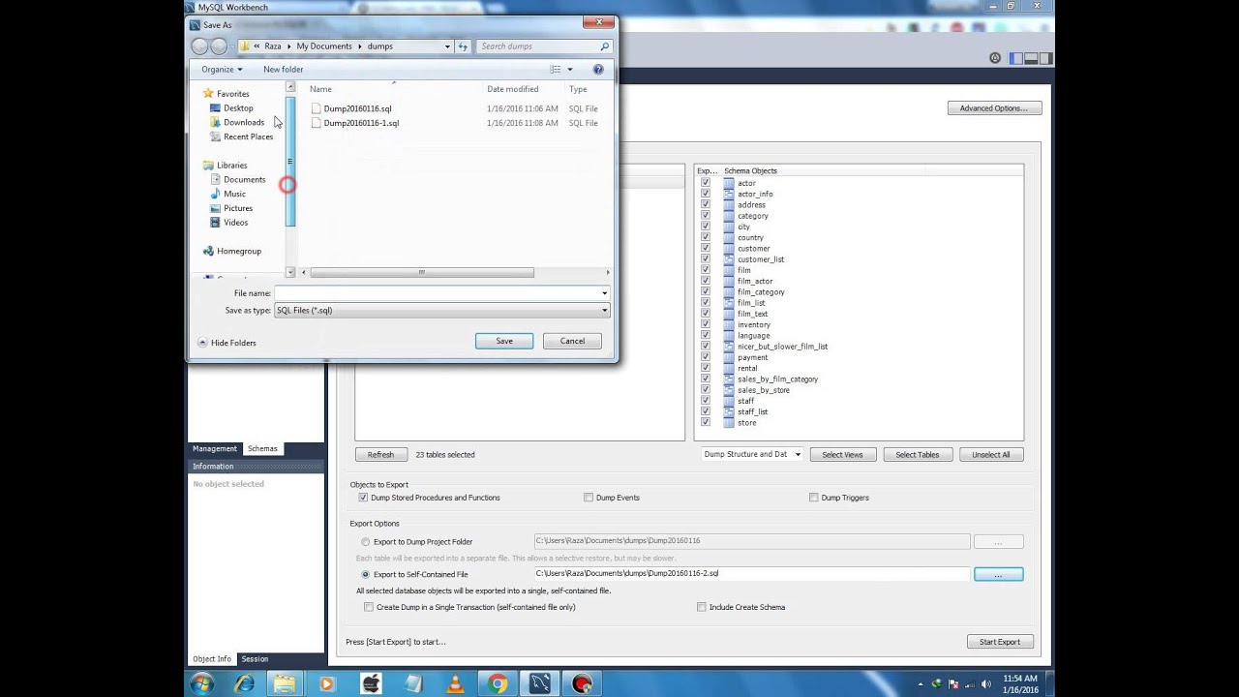The height and width of the screenshot is (697, 1239).
Task: Toggle Dump Stored Procedures and Functions
Action: pyautogui.click(x=363, y=498)
